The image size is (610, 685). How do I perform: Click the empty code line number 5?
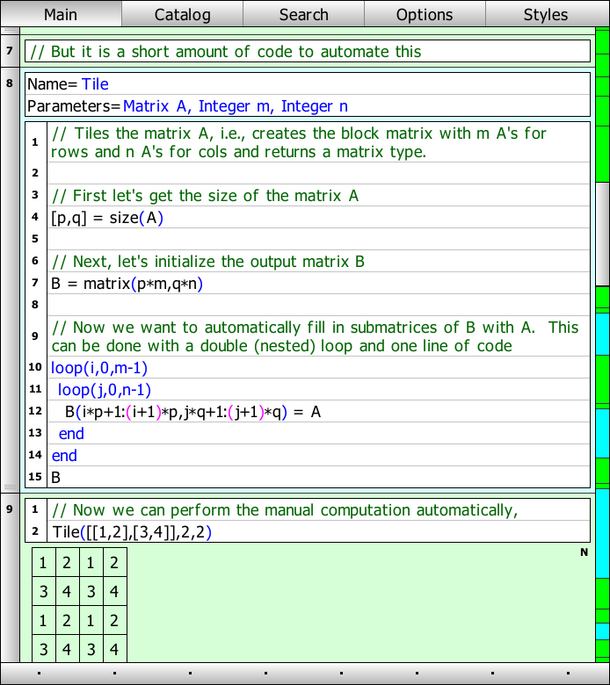(x=316, y=239)
